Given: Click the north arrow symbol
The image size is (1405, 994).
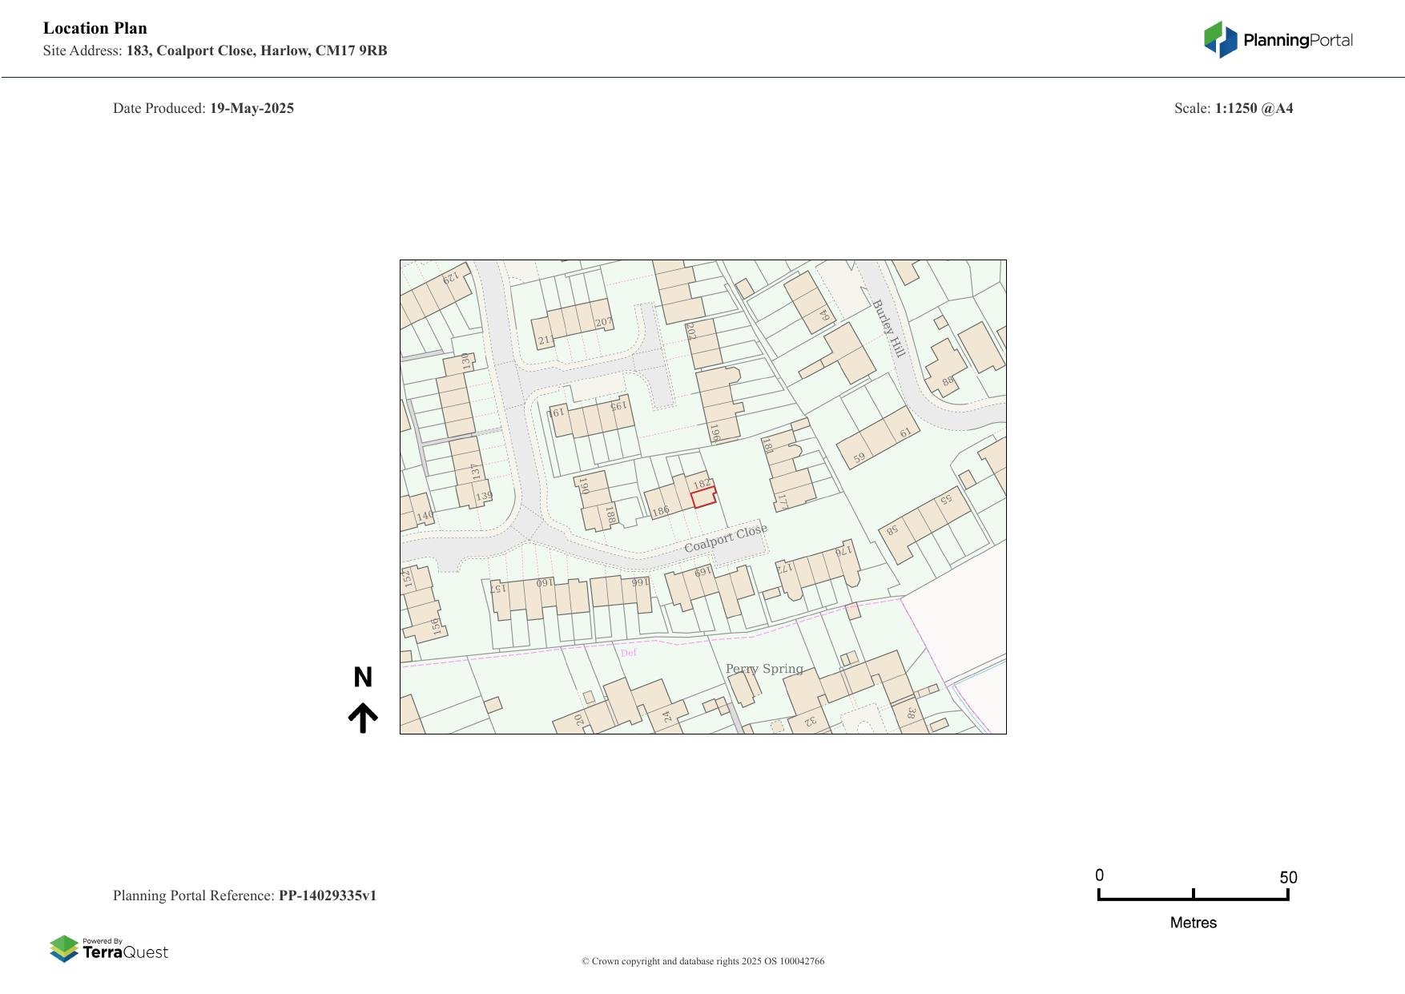Looking at the screenshot, I should pos(363,718).
